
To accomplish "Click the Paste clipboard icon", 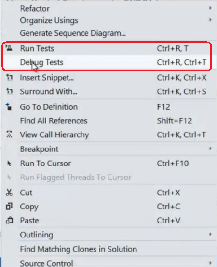I will tap(9, 220).
